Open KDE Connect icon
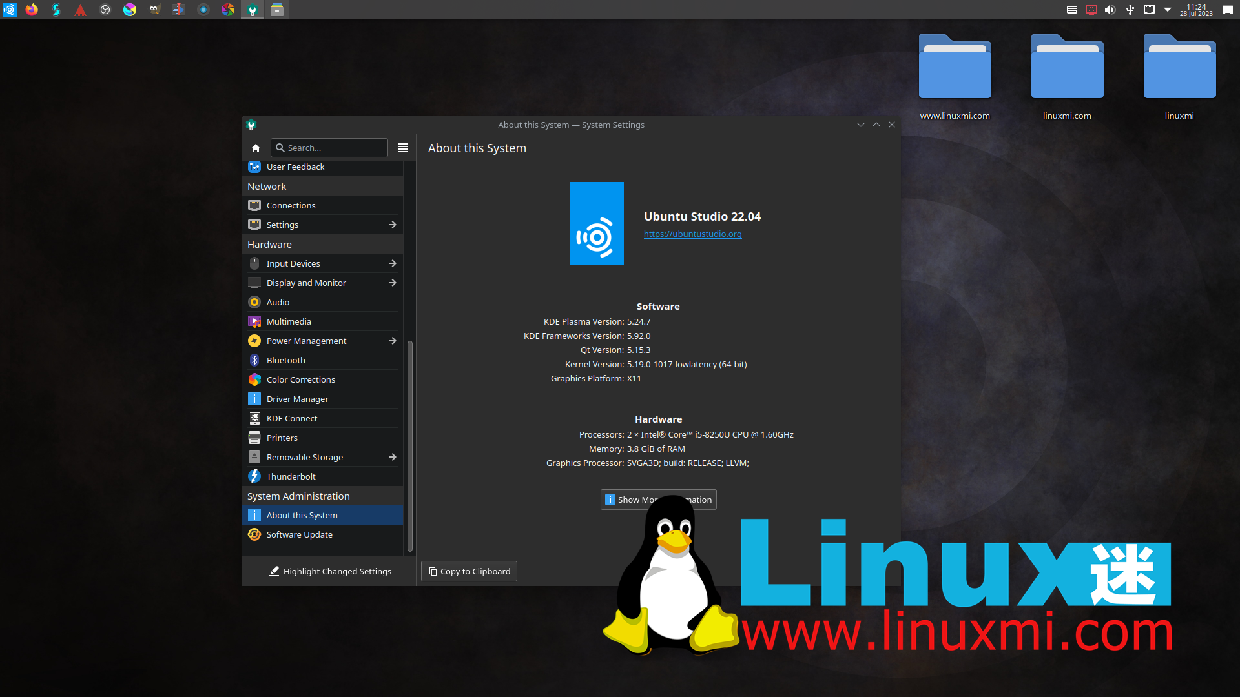 pos(254,418)
